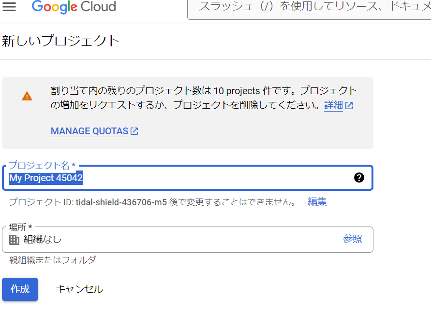Viewport: 431px width, 327px height.
Task: Click the external link icon beside MANAGE QUOTAS
Action: click(134, 130)
